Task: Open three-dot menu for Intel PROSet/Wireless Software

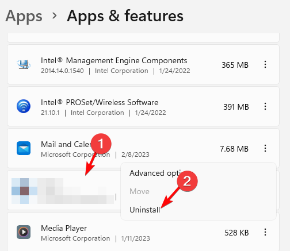Action: 265,106
